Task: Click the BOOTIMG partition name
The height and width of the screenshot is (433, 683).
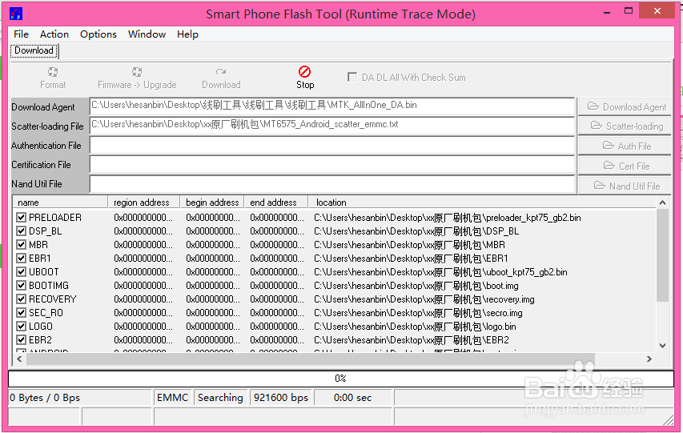Action: pyautogui.click(x=49, y=285)
